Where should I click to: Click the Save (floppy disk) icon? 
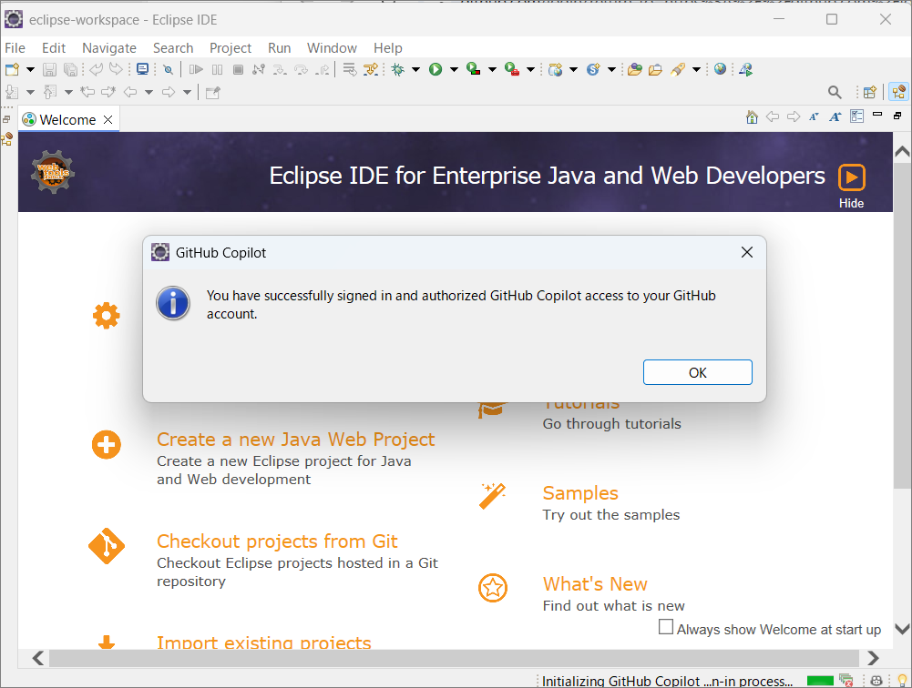click(49, 70)
